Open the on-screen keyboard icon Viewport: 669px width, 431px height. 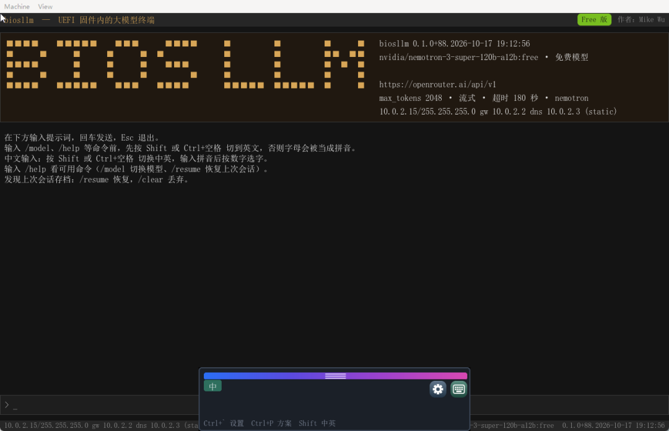point(458,389)
